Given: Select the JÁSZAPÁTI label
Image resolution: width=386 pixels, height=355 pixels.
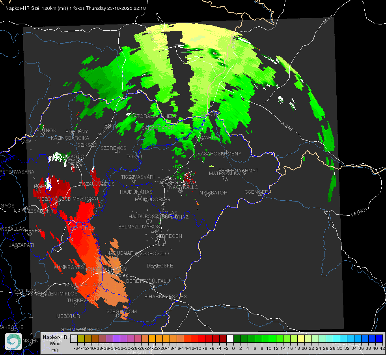Looking at the screenshot, I should (21, 245).
